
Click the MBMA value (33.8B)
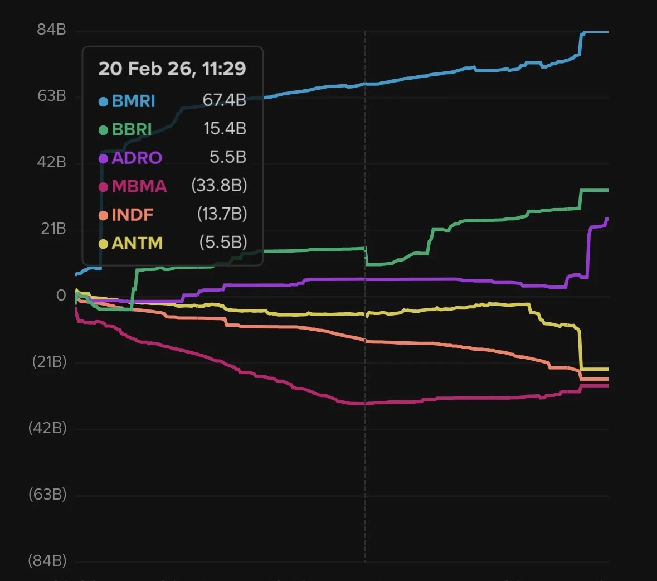(x=219, y=185)
